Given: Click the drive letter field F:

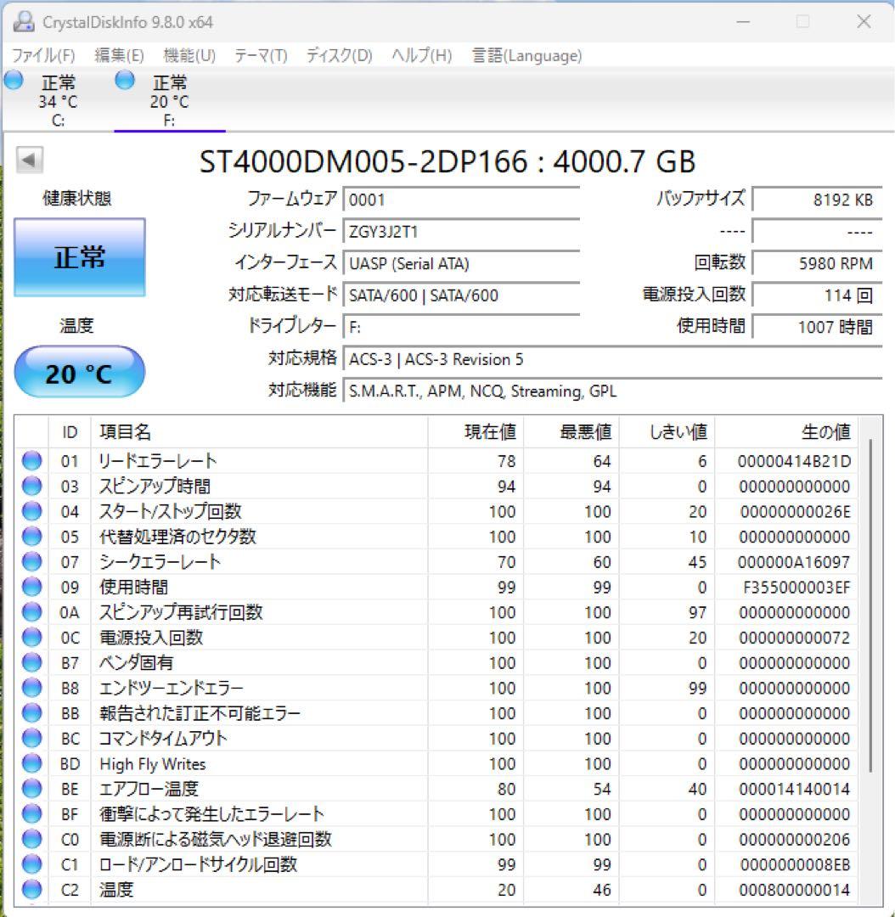Looking at the screenshot, I should (461, 326).
